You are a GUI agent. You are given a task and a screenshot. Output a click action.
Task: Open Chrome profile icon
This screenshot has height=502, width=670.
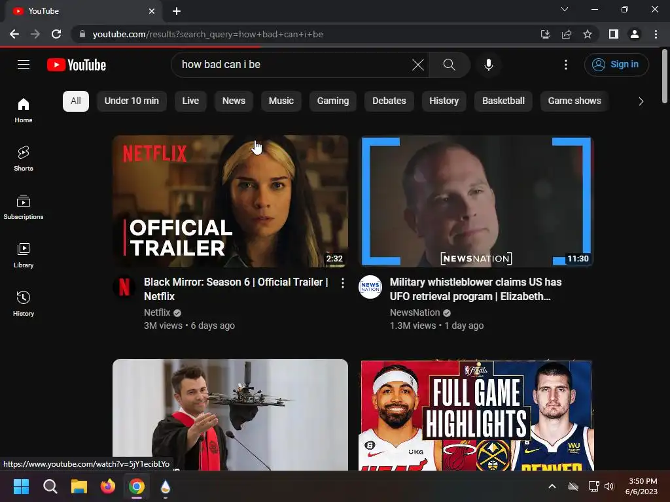(x=635, y=34)
